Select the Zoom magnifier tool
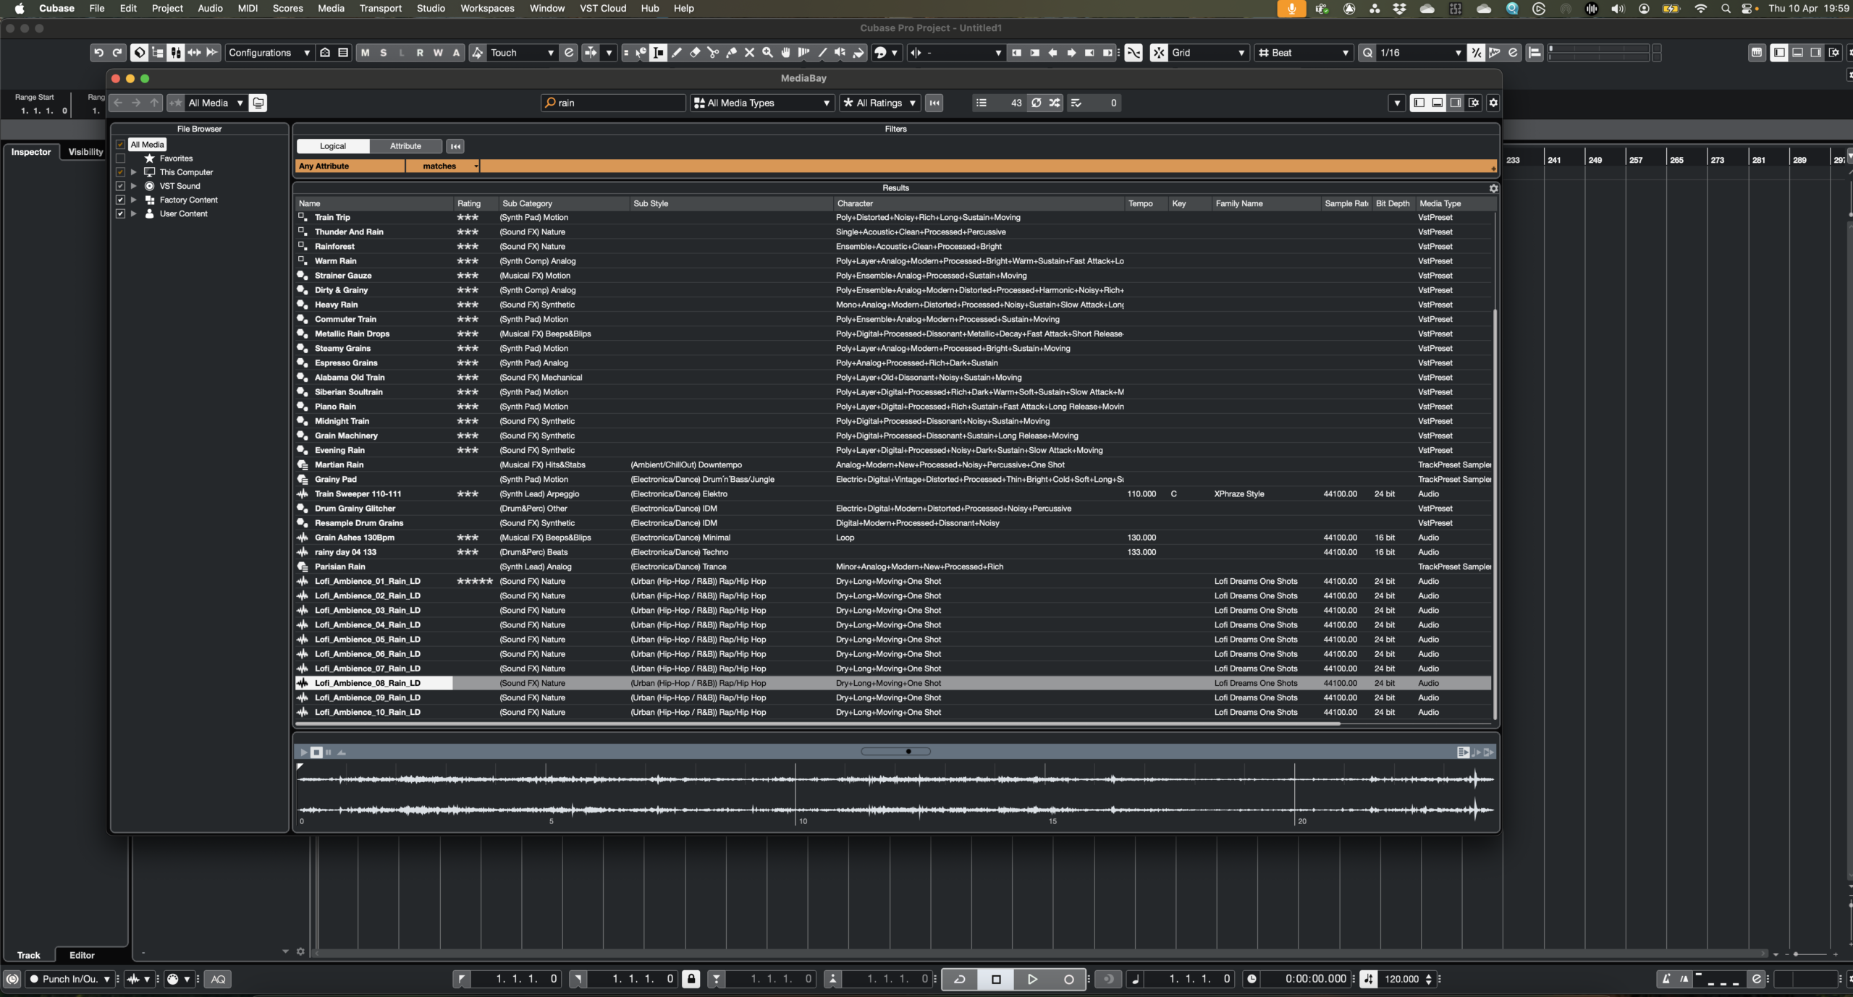The image size is (1853, 997). point(767,53)
